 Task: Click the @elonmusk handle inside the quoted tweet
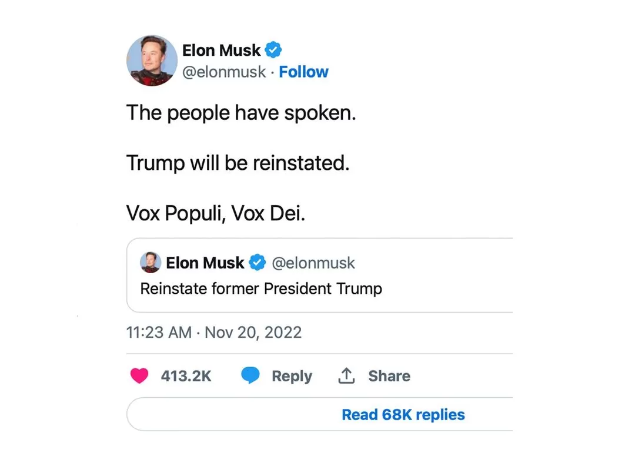click(312, 263)
